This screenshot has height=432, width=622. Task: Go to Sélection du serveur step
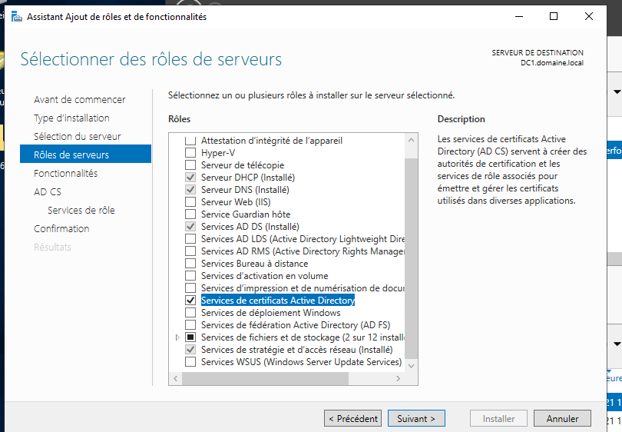78,137
